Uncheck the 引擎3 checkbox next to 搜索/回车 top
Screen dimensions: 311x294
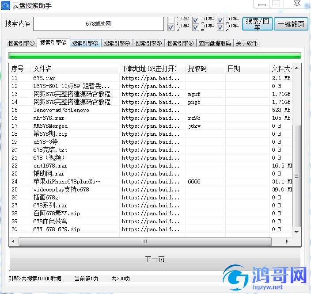click(220, 20)
